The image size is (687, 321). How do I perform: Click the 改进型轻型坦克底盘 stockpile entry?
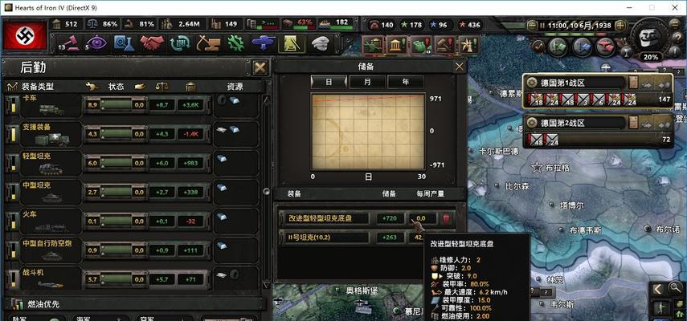coord(366,217)
